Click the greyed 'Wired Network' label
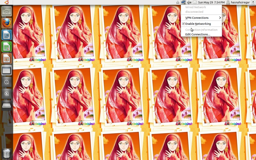 click(195, 7)
